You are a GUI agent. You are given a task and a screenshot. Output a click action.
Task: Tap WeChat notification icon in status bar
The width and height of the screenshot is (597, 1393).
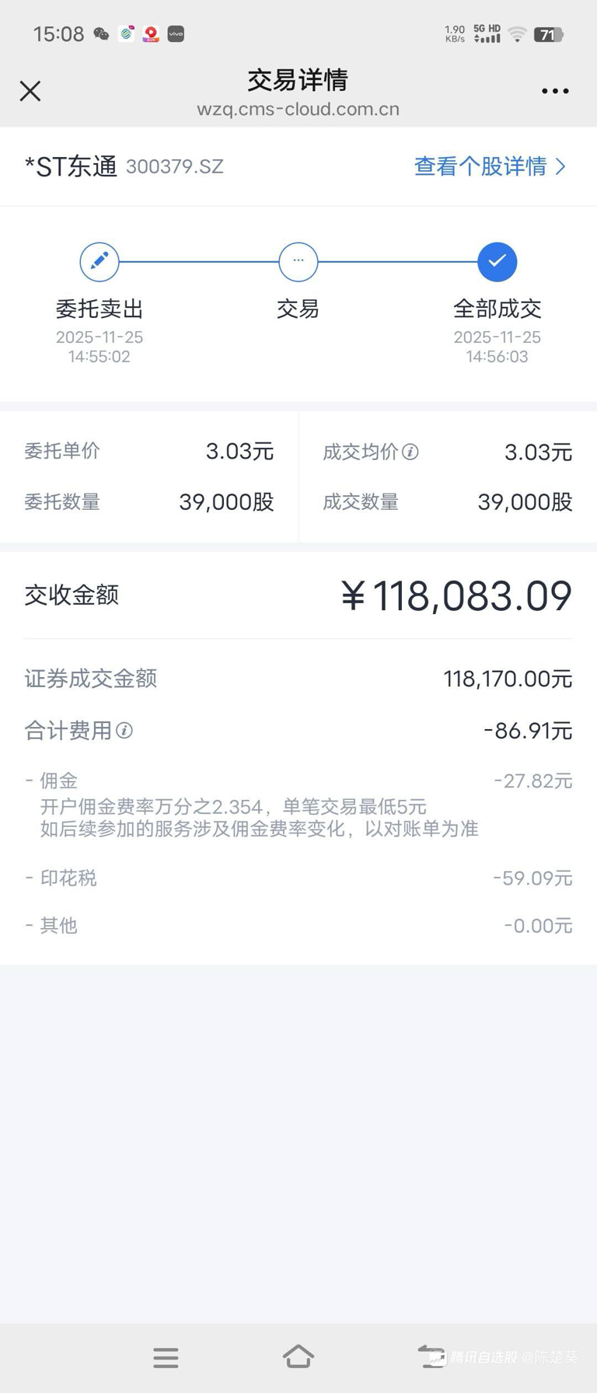tap(101, 34)
